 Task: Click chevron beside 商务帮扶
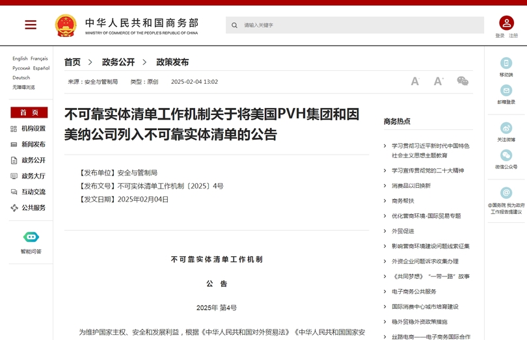(385, 201)
